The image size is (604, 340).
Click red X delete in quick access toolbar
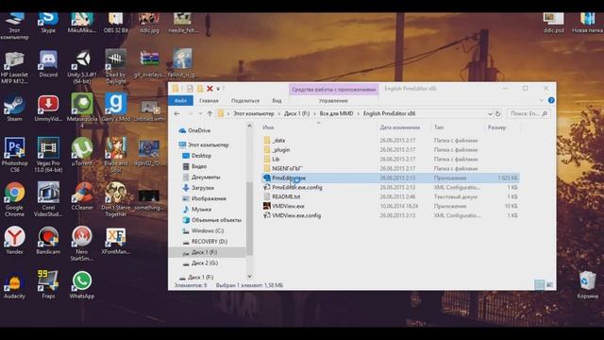click(210, 89)
